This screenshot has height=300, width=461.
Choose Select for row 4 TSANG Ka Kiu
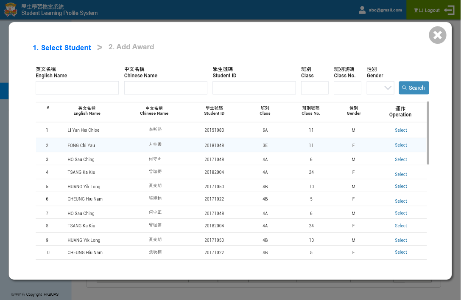(401, 174)
